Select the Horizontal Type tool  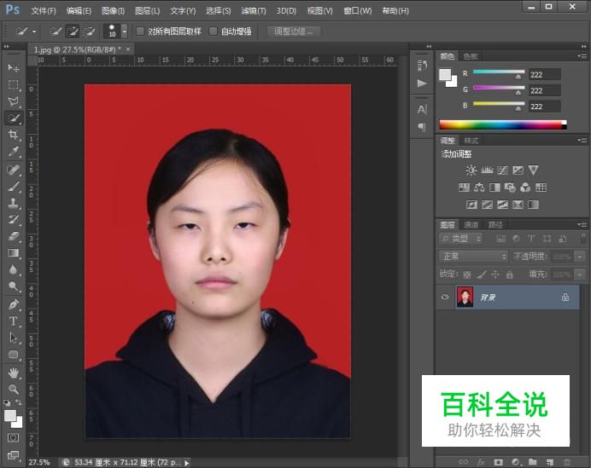pyautogui.click(x=14, y=321)
